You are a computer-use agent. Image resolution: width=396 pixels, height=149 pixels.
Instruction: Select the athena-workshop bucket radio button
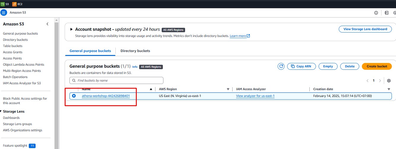[74, 96]
